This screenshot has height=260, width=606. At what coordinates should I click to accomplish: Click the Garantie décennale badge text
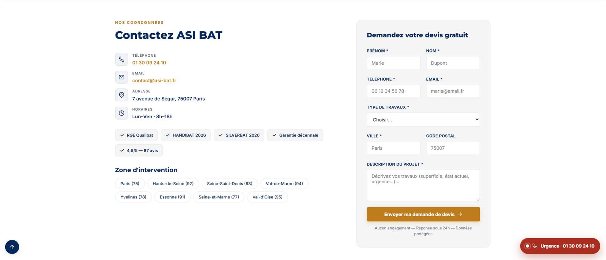pos(299,135)
